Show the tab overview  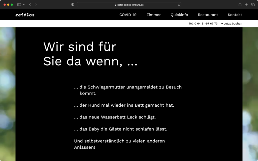coord(253,4)
